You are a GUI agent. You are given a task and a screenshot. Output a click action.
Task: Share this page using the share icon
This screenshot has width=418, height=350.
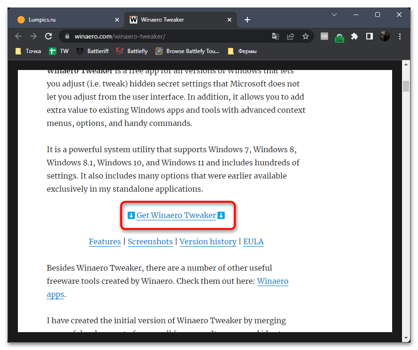291,36
